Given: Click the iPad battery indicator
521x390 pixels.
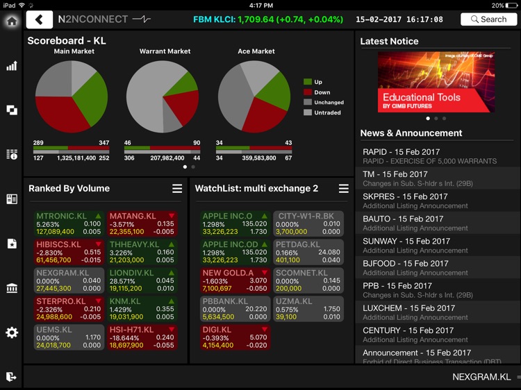Looking at the screenshot, I should click(511, 6).
